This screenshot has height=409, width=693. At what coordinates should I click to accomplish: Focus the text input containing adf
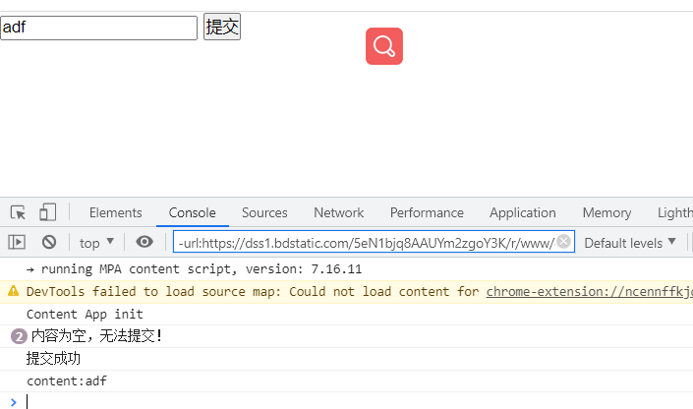coord(98,28)
